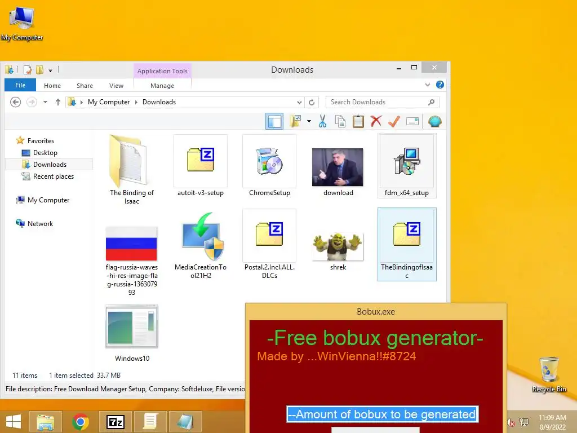This screenshot has height=433, width=577.
Task: Select fdm_x64_setup installer file
Action: [x=407, y=166]
